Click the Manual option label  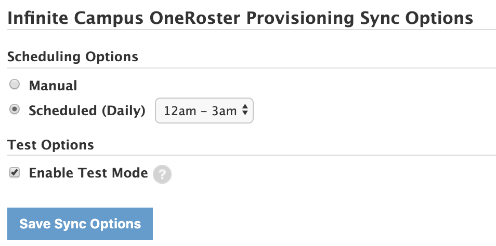coord(53,86)
